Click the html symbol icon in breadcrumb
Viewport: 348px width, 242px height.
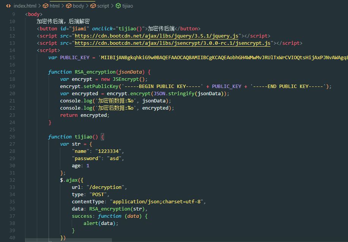coord(46,6)
